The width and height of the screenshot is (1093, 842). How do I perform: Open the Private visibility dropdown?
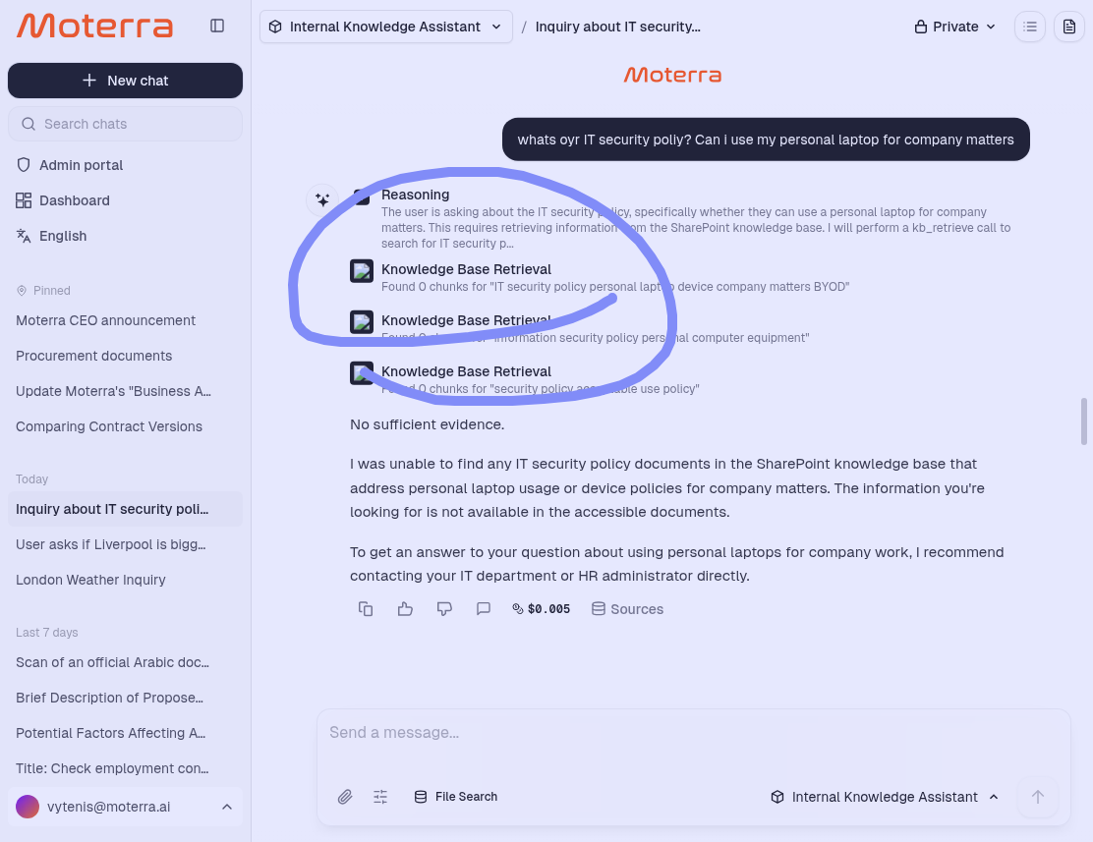955,27
